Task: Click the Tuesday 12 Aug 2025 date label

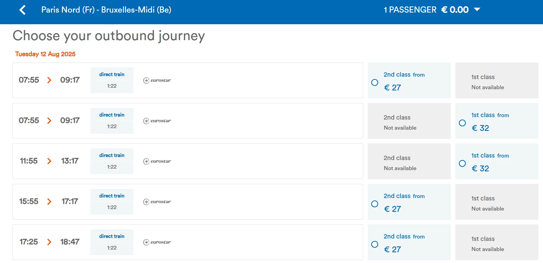Action: click(45, 54)
